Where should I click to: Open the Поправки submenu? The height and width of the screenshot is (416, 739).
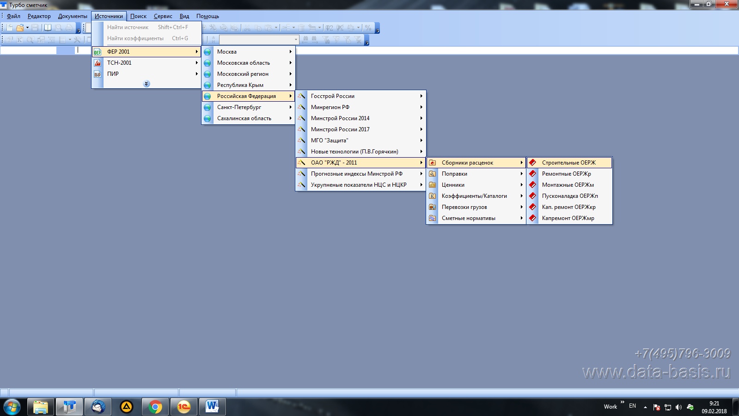[x=476, y=174]
